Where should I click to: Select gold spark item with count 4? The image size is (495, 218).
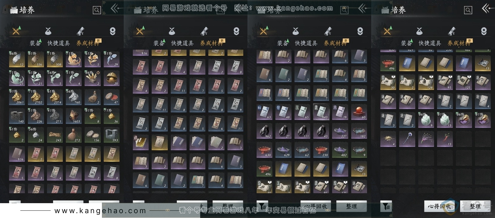pyautogui.click(x=388, y=139)
